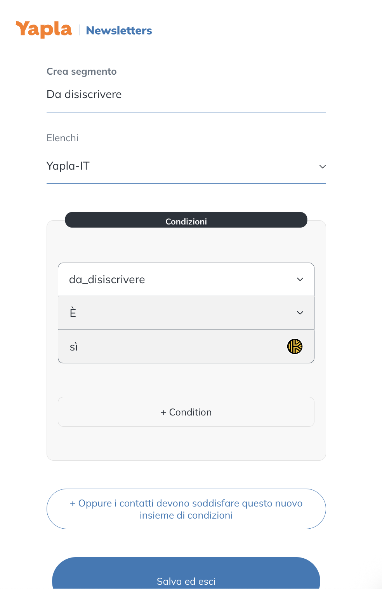Add a new Condition
Viewport: 382px width, 589px height.
point(186,412)
